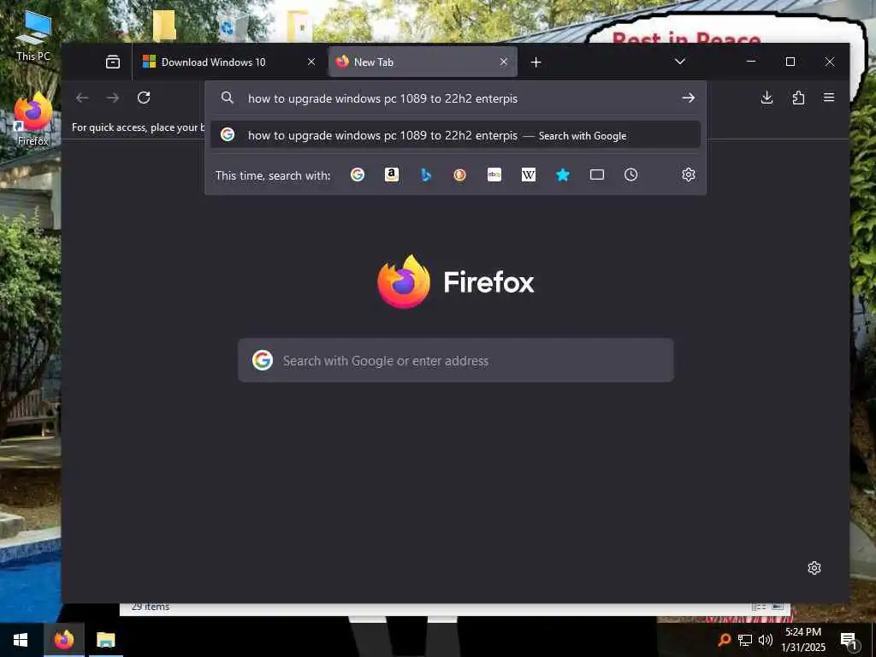
Task: Search this time with Amazon
Action: (x=392, y=175)
